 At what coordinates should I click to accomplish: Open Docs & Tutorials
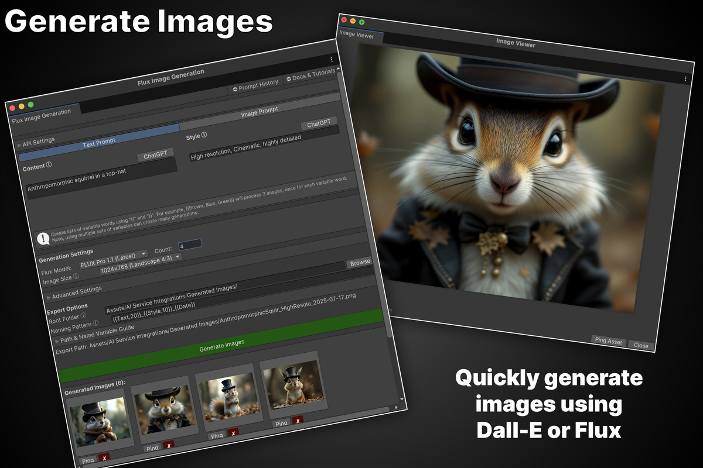coord(310,75)
